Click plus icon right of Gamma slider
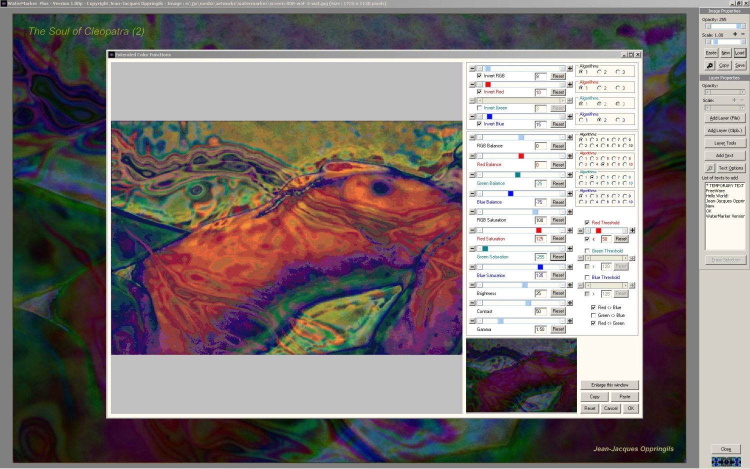750x469 pixels. [x=569, y=321]
